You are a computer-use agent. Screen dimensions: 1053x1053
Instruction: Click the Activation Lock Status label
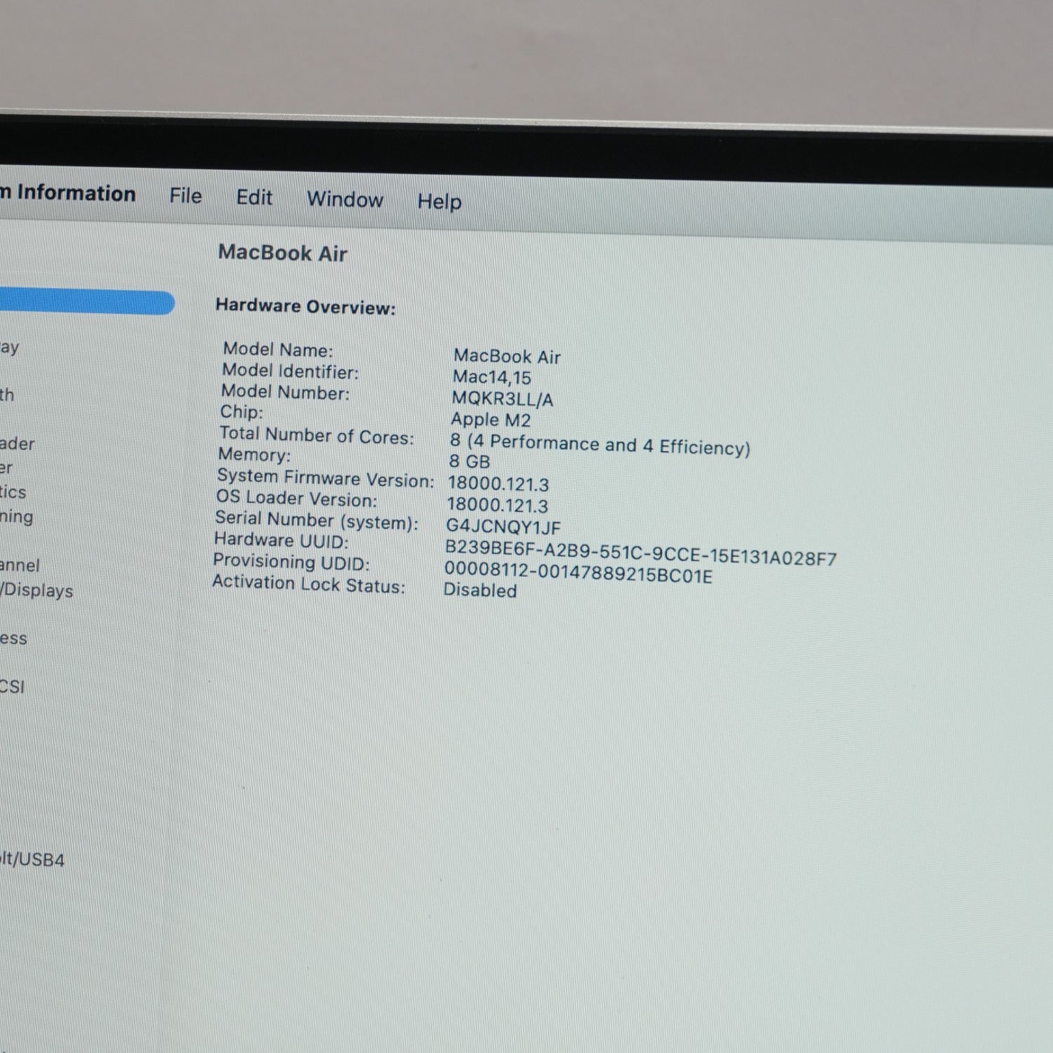[x=309, y=584]
